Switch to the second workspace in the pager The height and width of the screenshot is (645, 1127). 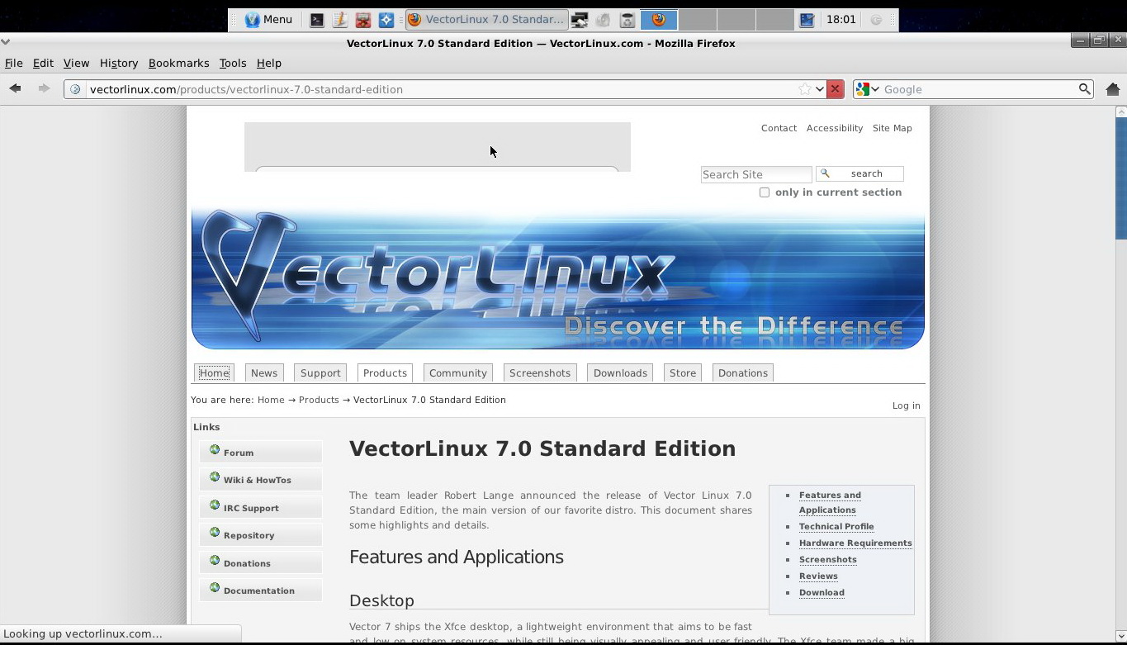(x=698, y=20)
